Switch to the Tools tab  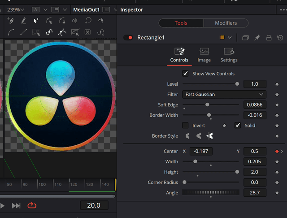181,23
